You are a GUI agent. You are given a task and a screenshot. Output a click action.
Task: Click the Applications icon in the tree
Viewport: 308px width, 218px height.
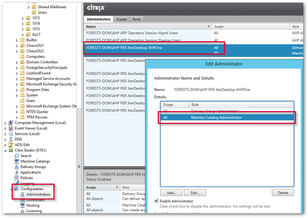(17, 172)
